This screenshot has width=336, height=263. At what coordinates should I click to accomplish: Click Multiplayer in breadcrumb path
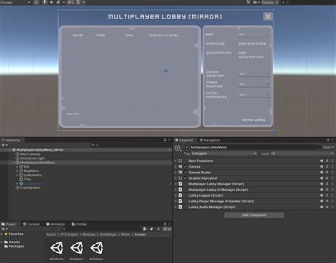108,235
